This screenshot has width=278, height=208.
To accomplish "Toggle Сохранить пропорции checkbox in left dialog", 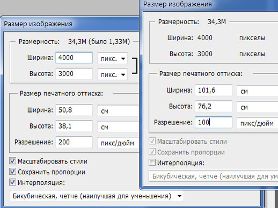I will tap(12, 172).
